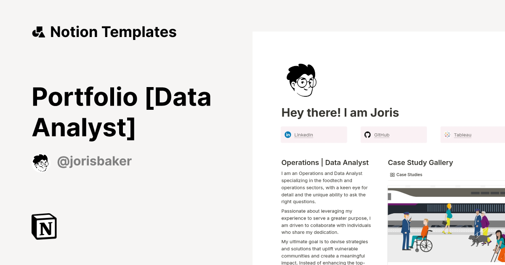Viewport: 505px width, 265px height.
Task: Click the Hey there! I am Joris heading
Action: pos(340,113)
